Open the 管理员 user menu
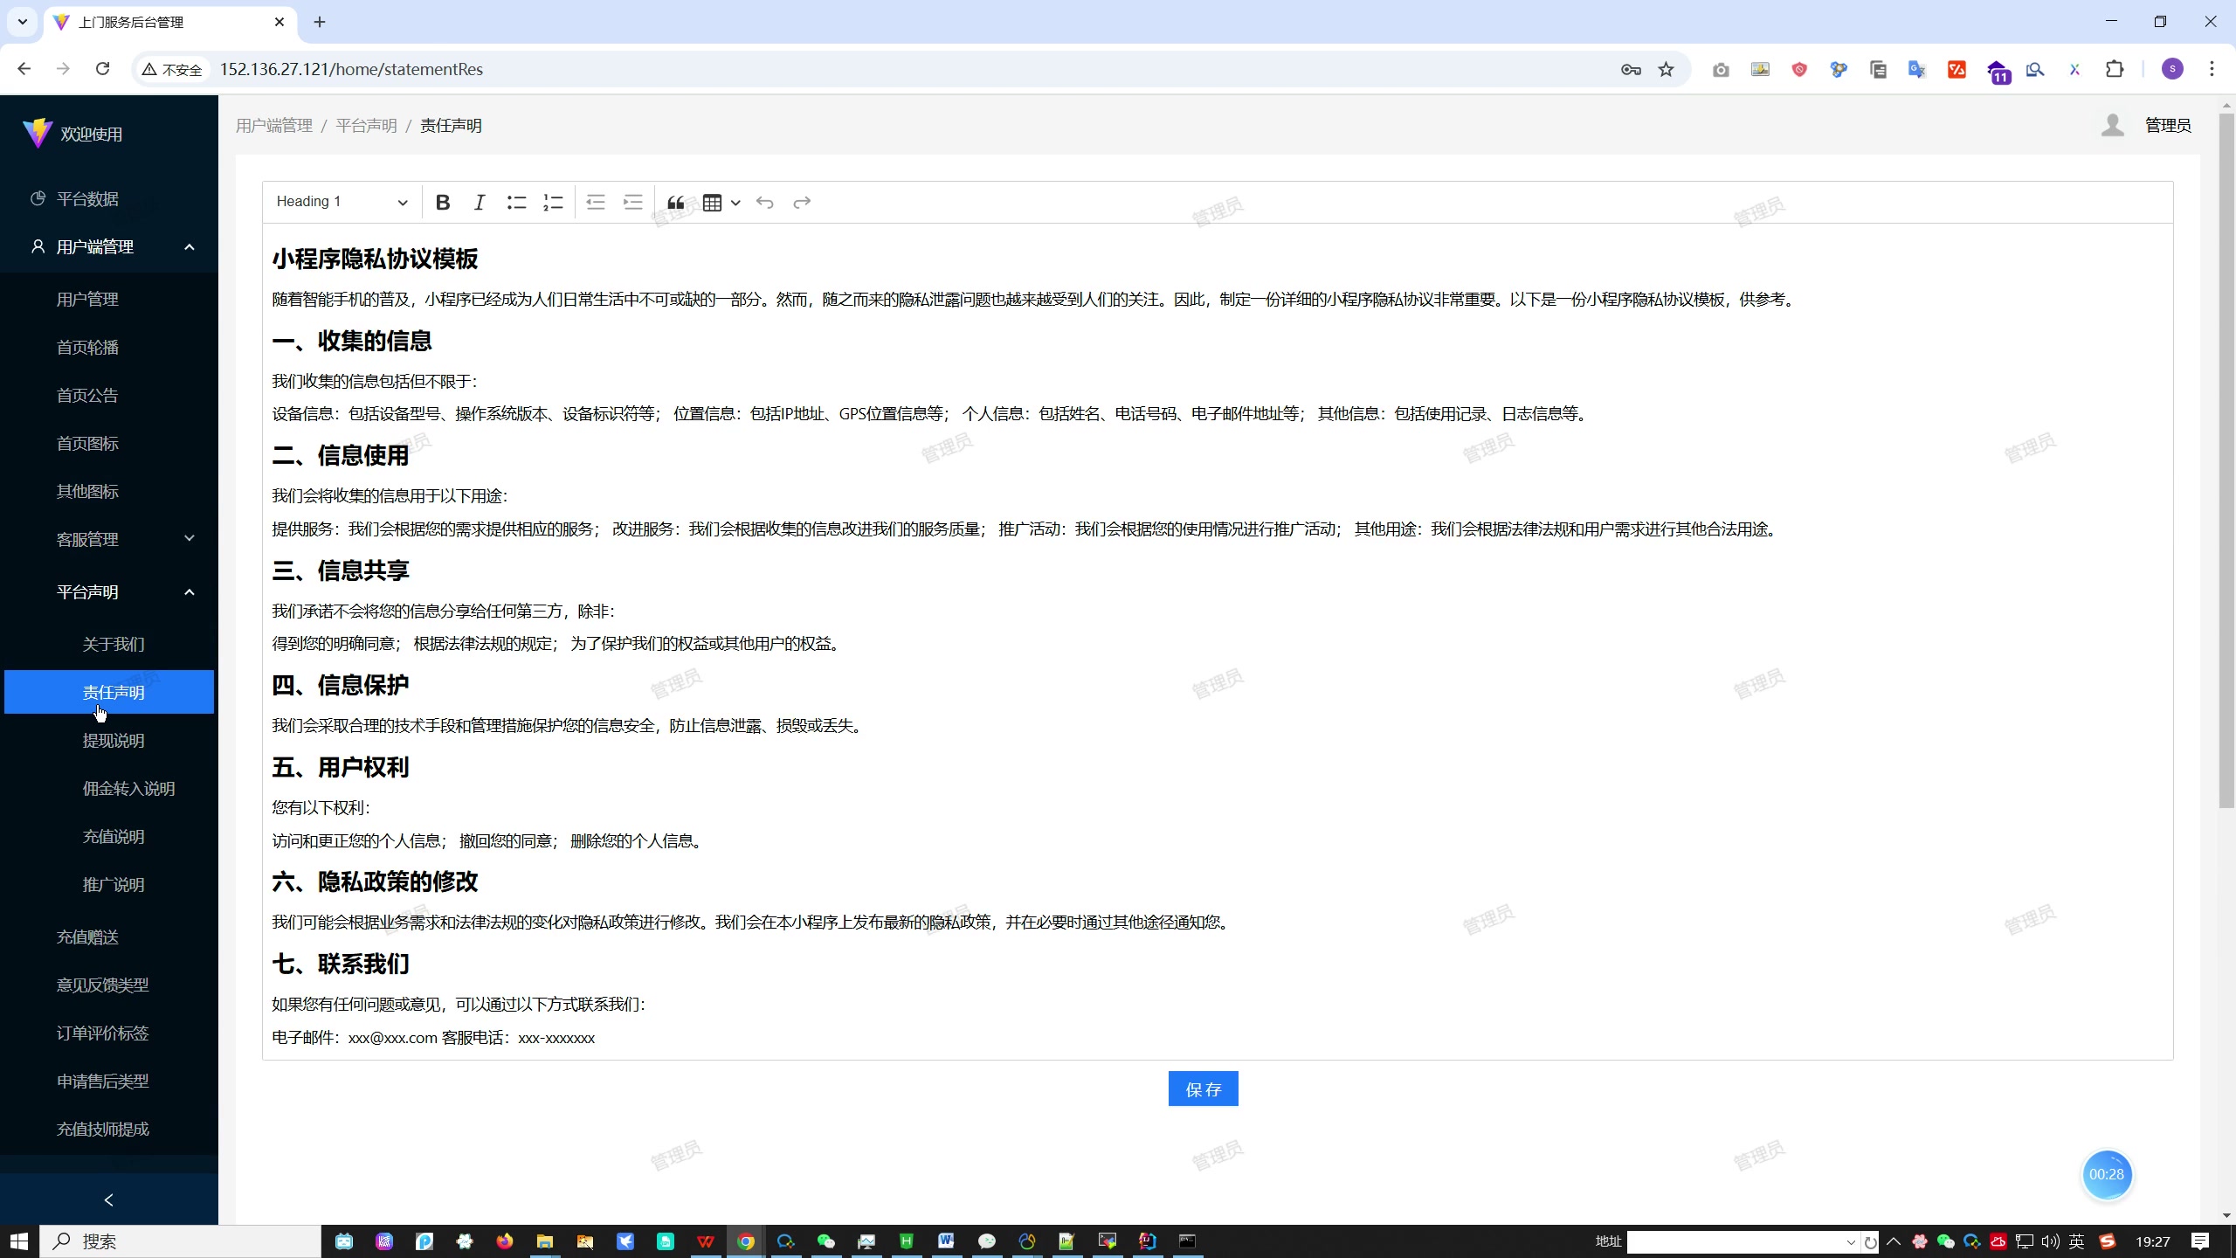The height and width of the screenshot is (1258, 2236). point(2168,126)
